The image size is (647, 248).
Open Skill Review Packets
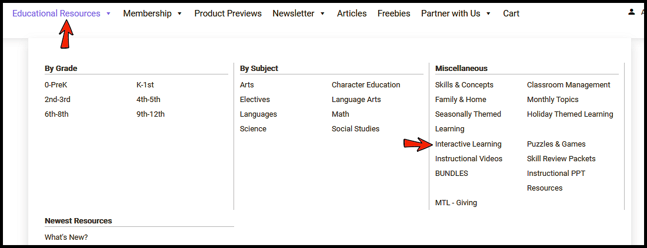click(561, 159)
